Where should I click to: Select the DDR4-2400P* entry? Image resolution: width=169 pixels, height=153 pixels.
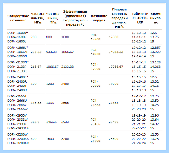(18, 77)
